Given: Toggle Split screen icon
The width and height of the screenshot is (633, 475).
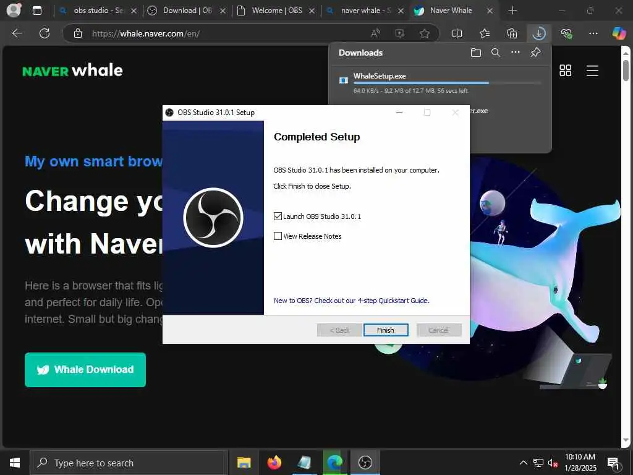Looking at the screenshot, I should point(457,33).
